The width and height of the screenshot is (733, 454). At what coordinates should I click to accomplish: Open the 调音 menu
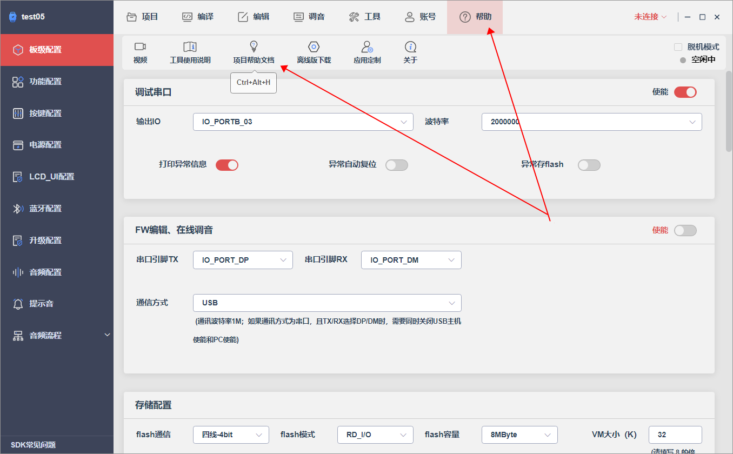coord(309,17)
